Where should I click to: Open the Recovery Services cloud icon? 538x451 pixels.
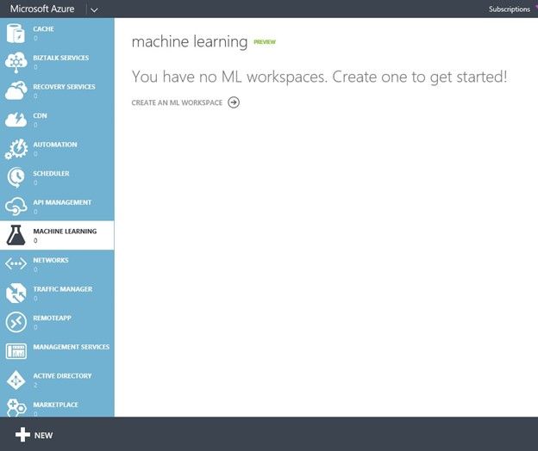click(16, 90)
